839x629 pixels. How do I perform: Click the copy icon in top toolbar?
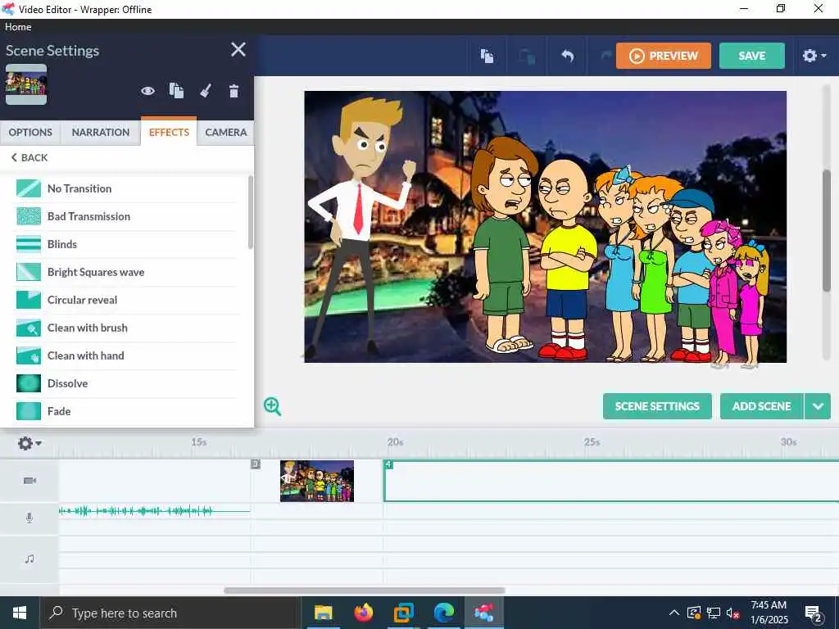(487, 56)
